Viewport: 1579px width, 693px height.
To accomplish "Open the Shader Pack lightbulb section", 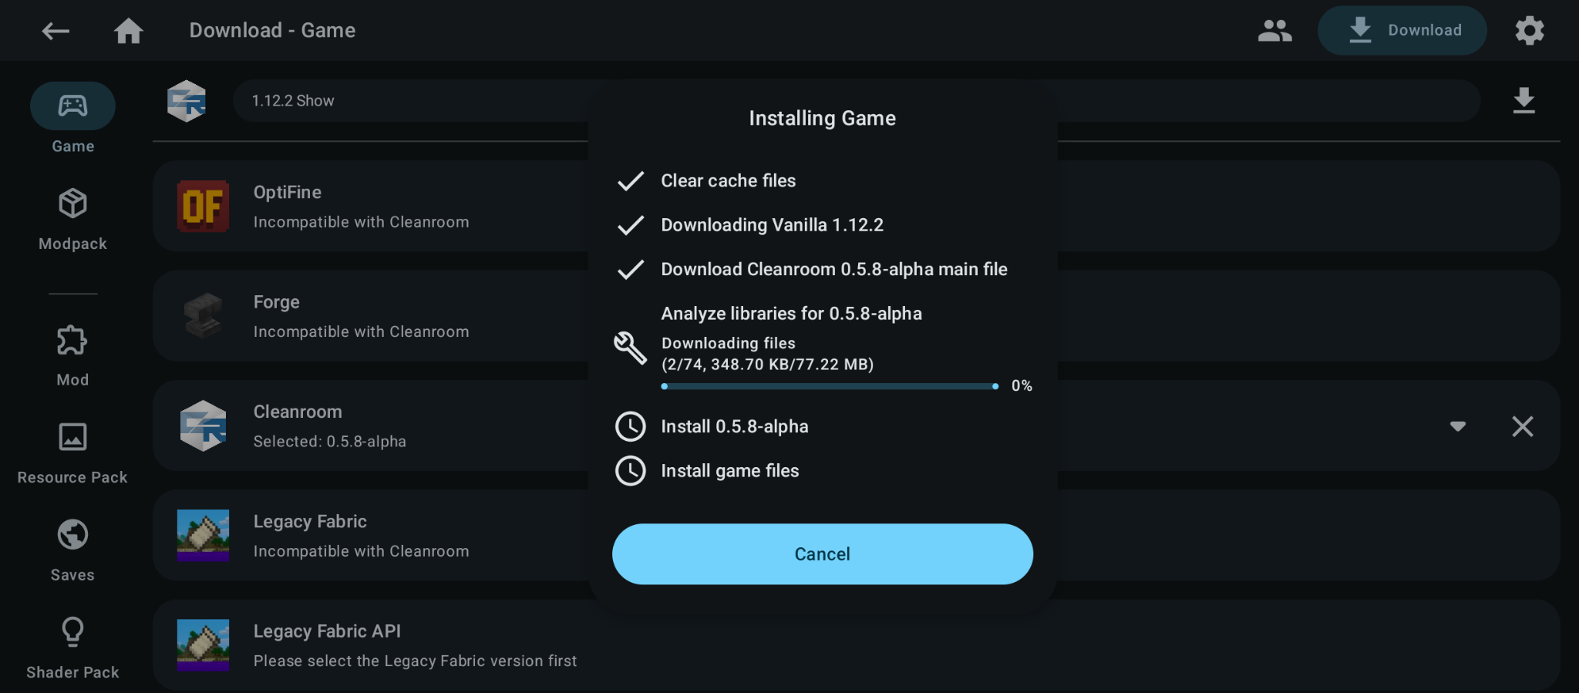I will pos(73,648).
